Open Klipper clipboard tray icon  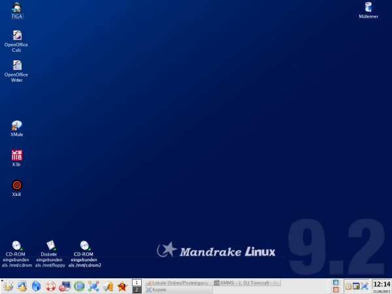(x=348, y=286)
